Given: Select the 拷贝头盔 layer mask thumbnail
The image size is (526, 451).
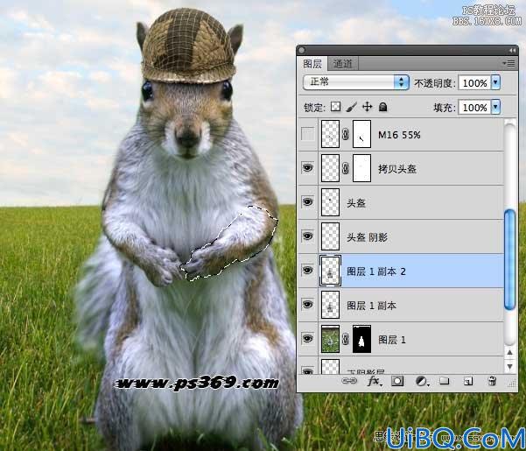Looking at the screenshot, I should [361, 168].
